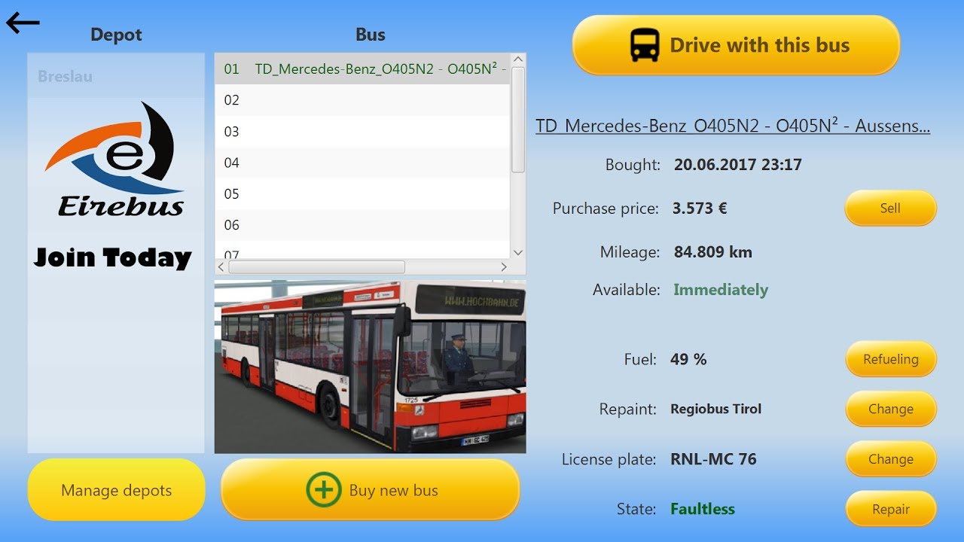Click the bus list scroll-left arrow
Image resolution: width=964 pixels, height=542 pixels.
click(x=221, y=267)
